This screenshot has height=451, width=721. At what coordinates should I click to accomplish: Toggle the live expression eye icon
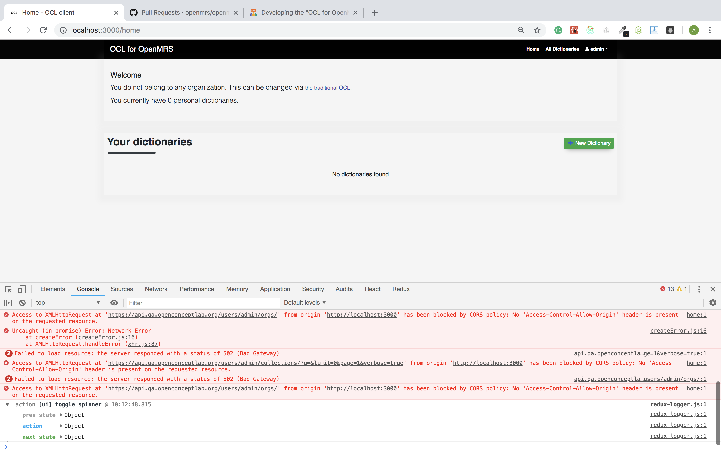[x=114, y=303]
